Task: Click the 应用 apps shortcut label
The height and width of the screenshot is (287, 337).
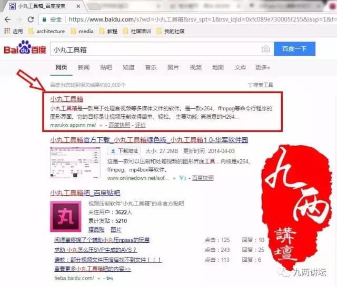Action: [x=17, y=32]
